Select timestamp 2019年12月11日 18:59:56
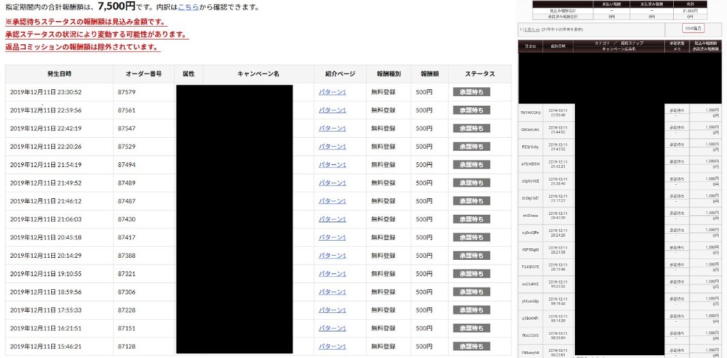 tap(46, 292)
